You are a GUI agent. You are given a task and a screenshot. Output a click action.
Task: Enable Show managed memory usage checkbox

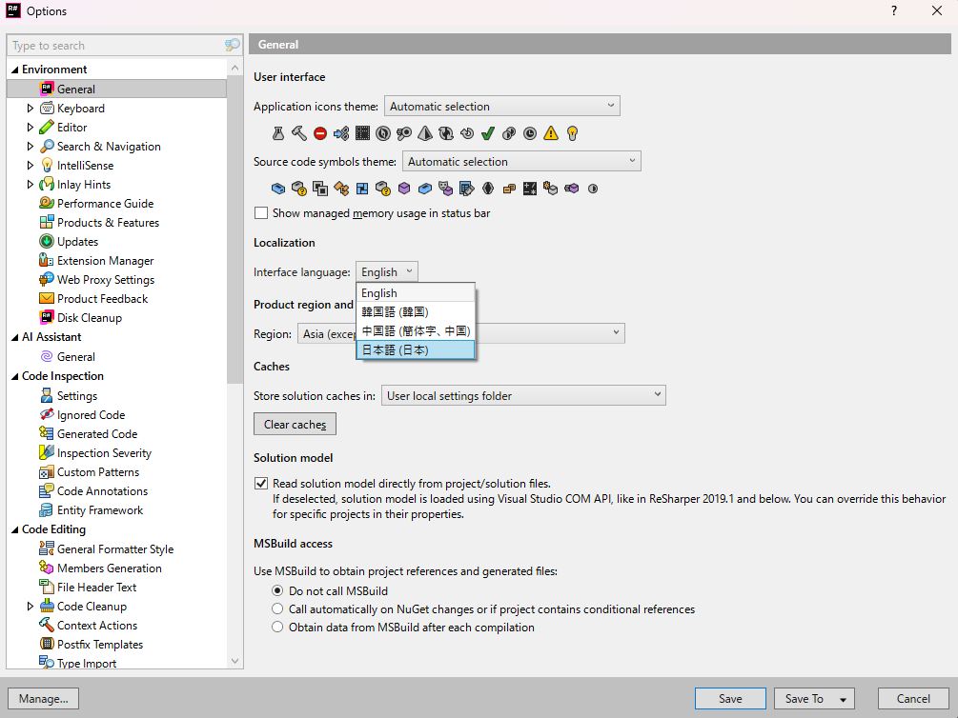[x=261, y=213]
